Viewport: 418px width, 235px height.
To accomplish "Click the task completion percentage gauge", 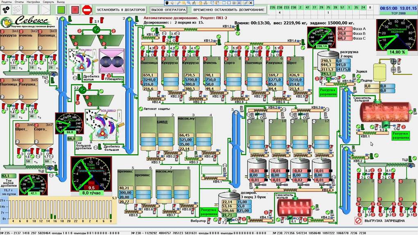I will click(396, 35).
